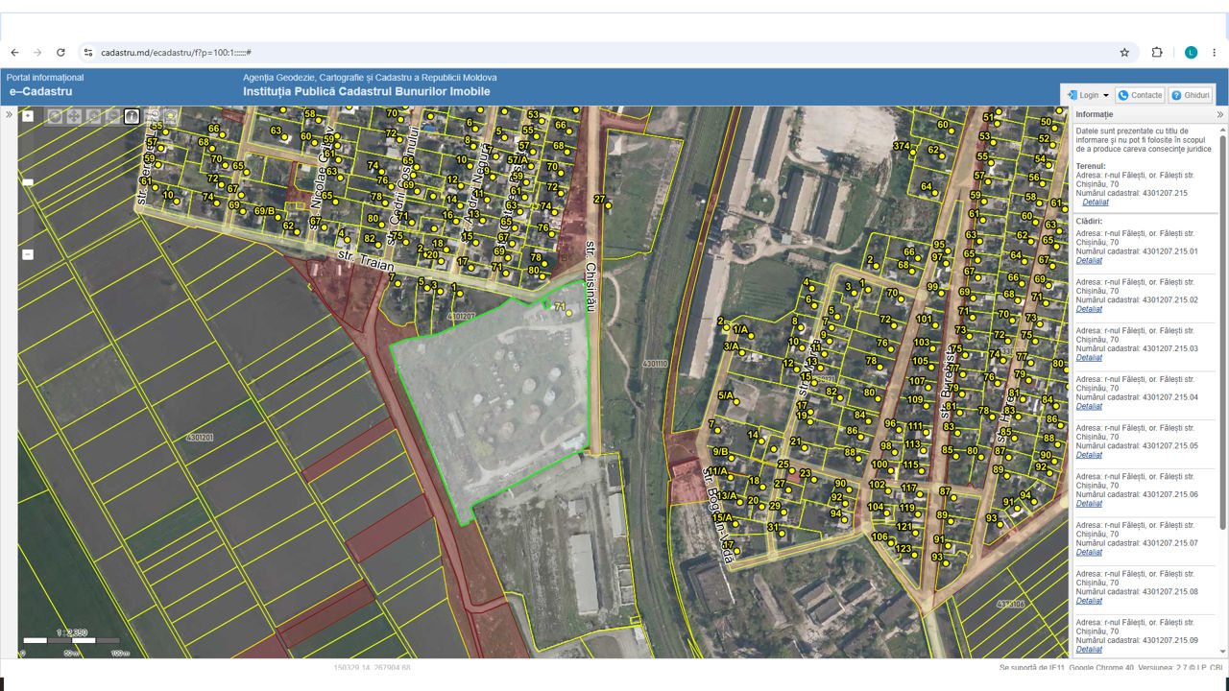
Task: Open the Chrome three-dot menu
Action: [1215, 53]
